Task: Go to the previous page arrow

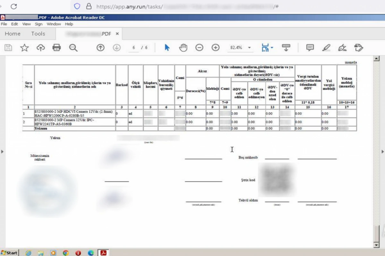Action: 100,48
